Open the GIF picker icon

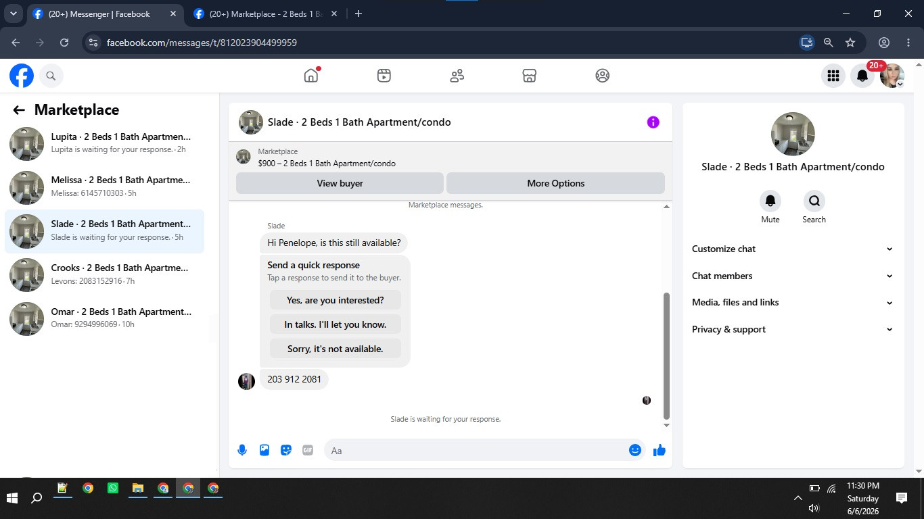308,450
